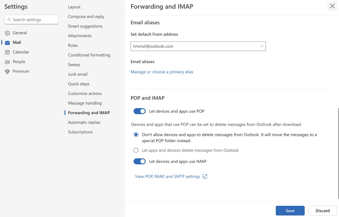Click the Premium diamond icon
The image size is (339, 217).
(7, 71)
